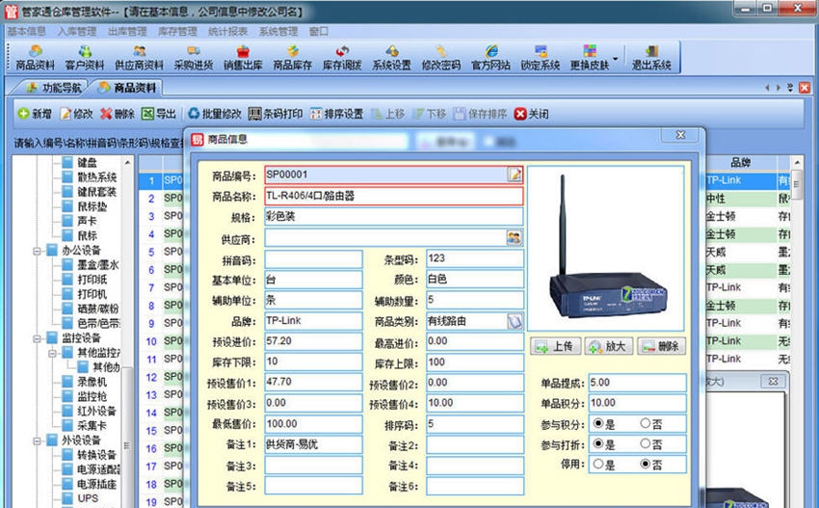Select 打印机 in category tree
Viewport: 819px width, 508px height.
click(x=92, y=294)
